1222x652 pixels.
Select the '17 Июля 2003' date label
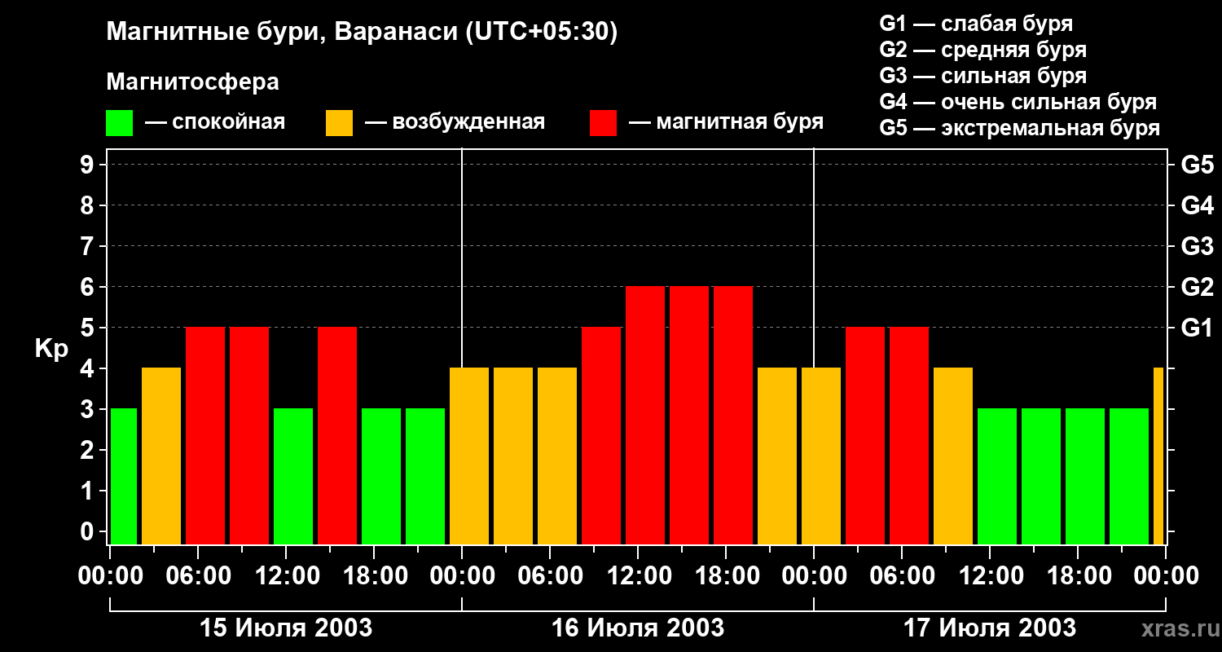[x=990, y=628]
